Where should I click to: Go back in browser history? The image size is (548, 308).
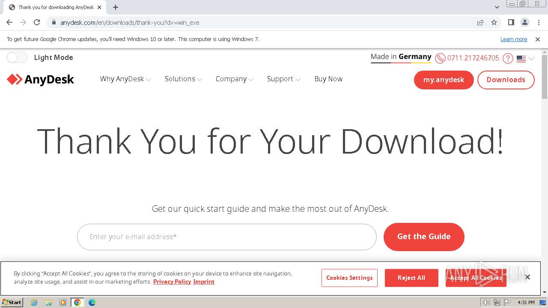(9, 23)
